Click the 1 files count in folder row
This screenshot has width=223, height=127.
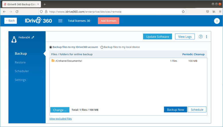point(174,61)
